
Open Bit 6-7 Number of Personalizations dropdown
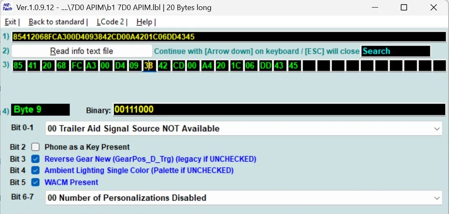(x=244, y=198)
